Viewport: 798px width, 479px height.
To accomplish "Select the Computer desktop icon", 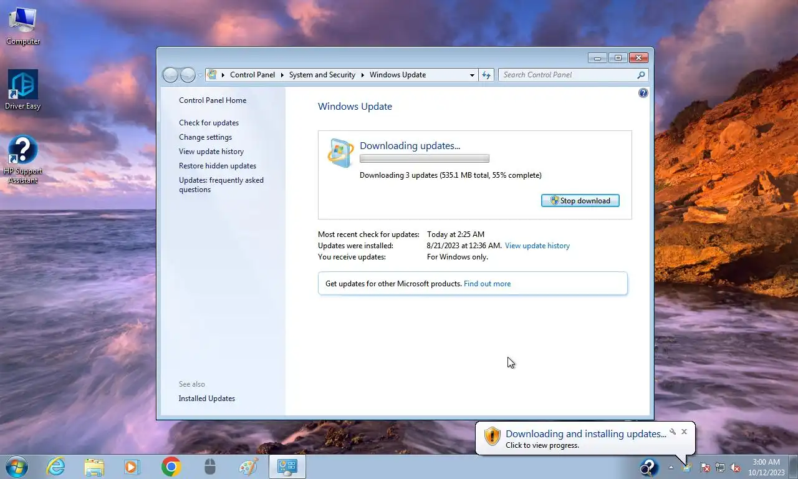I will click(x=23, y=27).
